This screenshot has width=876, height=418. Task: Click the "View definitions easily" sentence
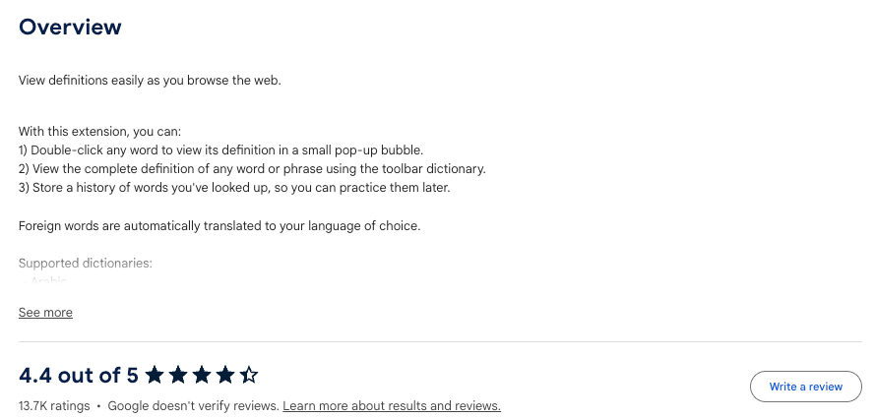tap(150, 81)
